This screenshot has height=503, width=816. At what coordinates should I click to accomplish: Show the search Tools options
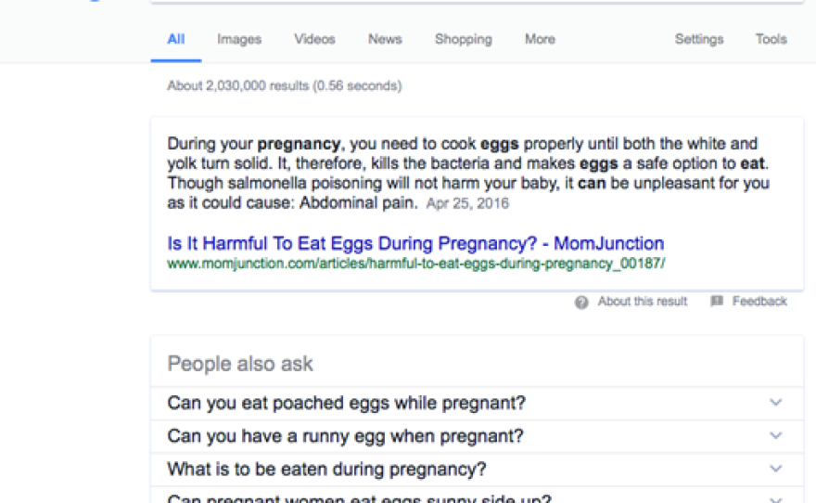click(x=771, y=39)
